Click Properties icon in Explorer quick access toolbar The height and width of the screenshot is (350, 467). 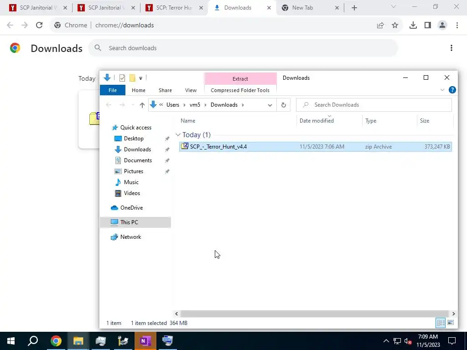122,78
